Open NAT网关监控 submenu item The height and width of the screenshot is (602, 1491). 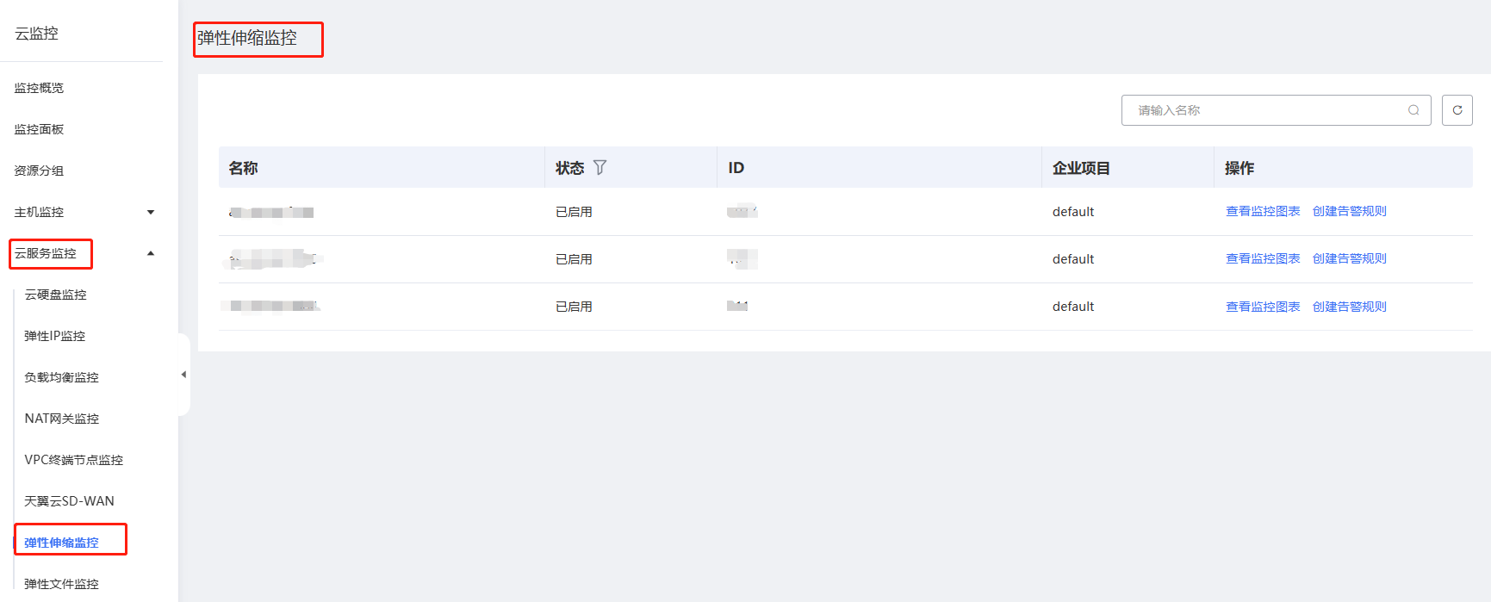coord(61,419)
